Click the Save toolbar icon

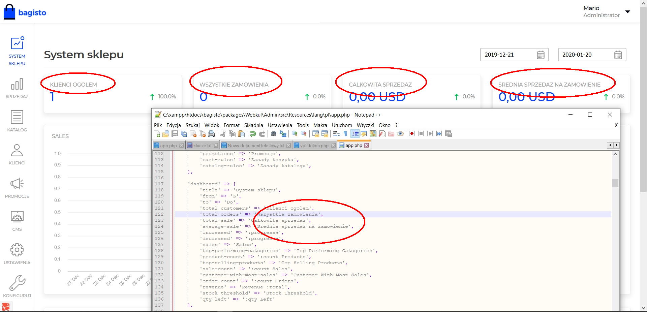point(175,134)
